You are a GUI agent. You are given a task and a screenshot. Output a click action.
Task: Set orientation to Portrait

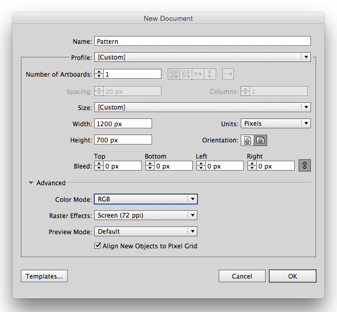(x=247, y=140)
